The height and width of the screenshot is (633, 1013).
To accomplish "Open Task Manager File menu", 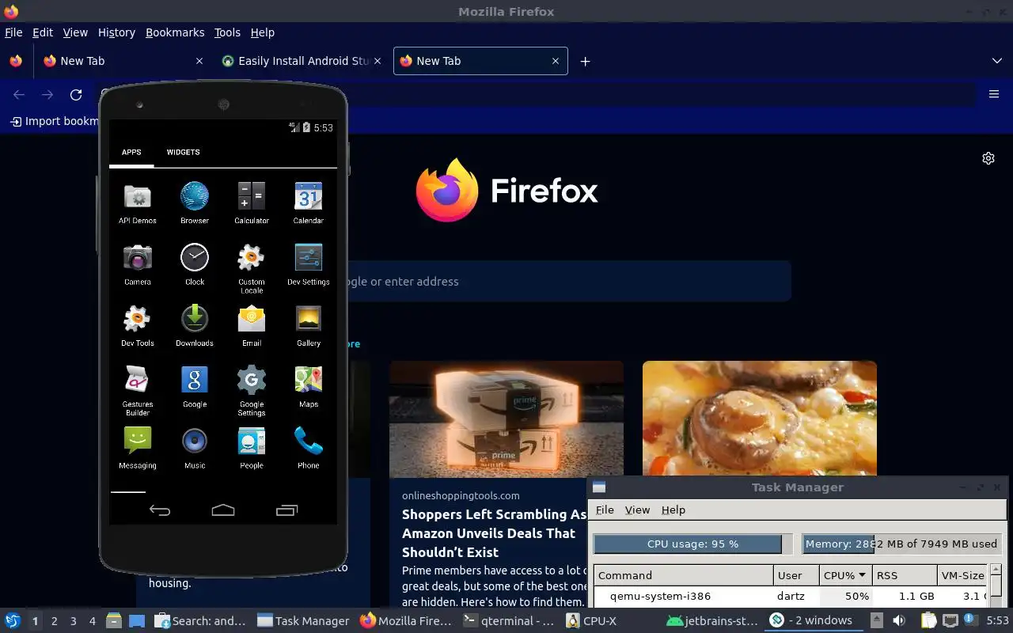I will 605,510.
